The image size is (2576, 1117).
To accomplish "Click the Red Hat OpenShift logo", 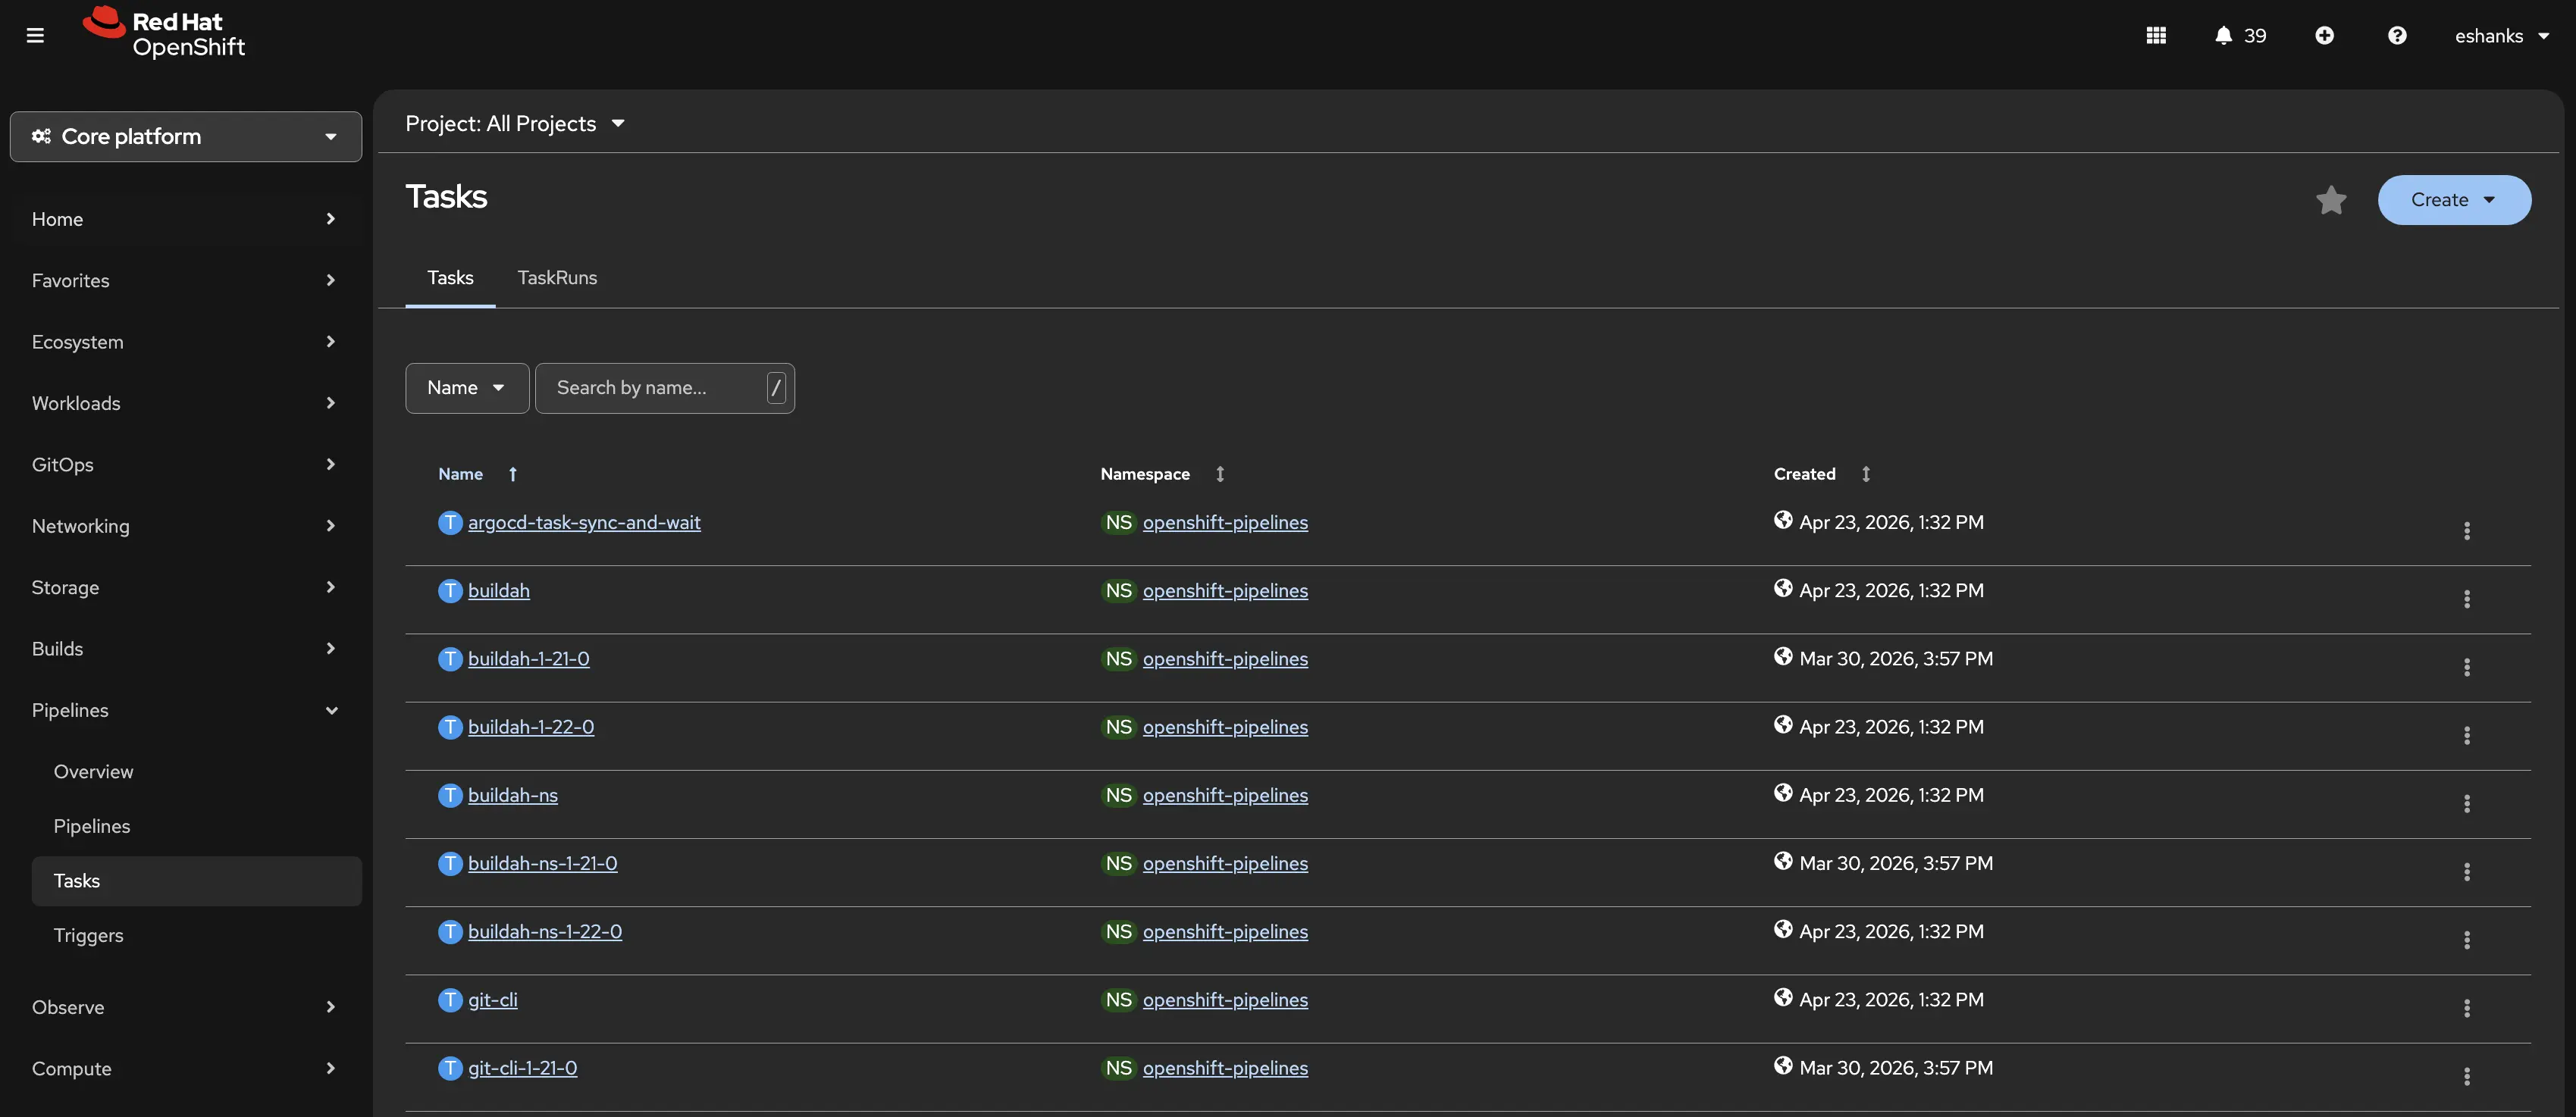I will (164, 33).
